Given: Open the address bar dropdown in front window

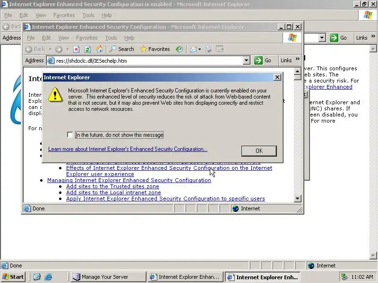Looking at the screenshot, I should [246, 60].
